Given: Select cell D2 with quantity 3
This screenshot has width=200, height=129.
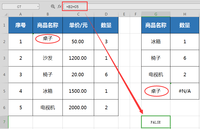Looking at the screenshot, I should pyautogui.click(x=106, y=42).
